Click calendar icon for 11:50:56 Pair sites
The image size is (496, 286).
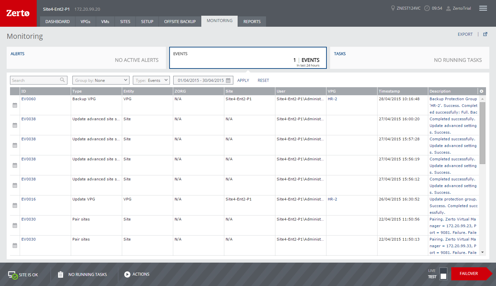pyautogui.click(x=15, y=226)
